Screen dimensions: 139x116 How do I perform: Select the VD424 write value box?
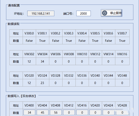click(x=109, y=112)
